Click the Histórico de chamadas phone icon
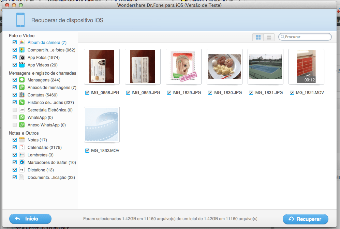Image resolution: width=340 pixels, height=229 pixels. point(22,102)
